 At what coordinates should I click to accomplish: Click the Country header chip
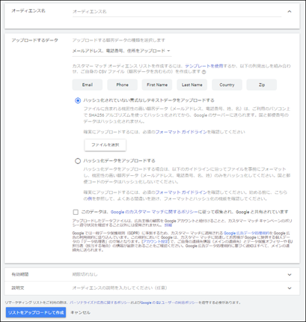227,85
